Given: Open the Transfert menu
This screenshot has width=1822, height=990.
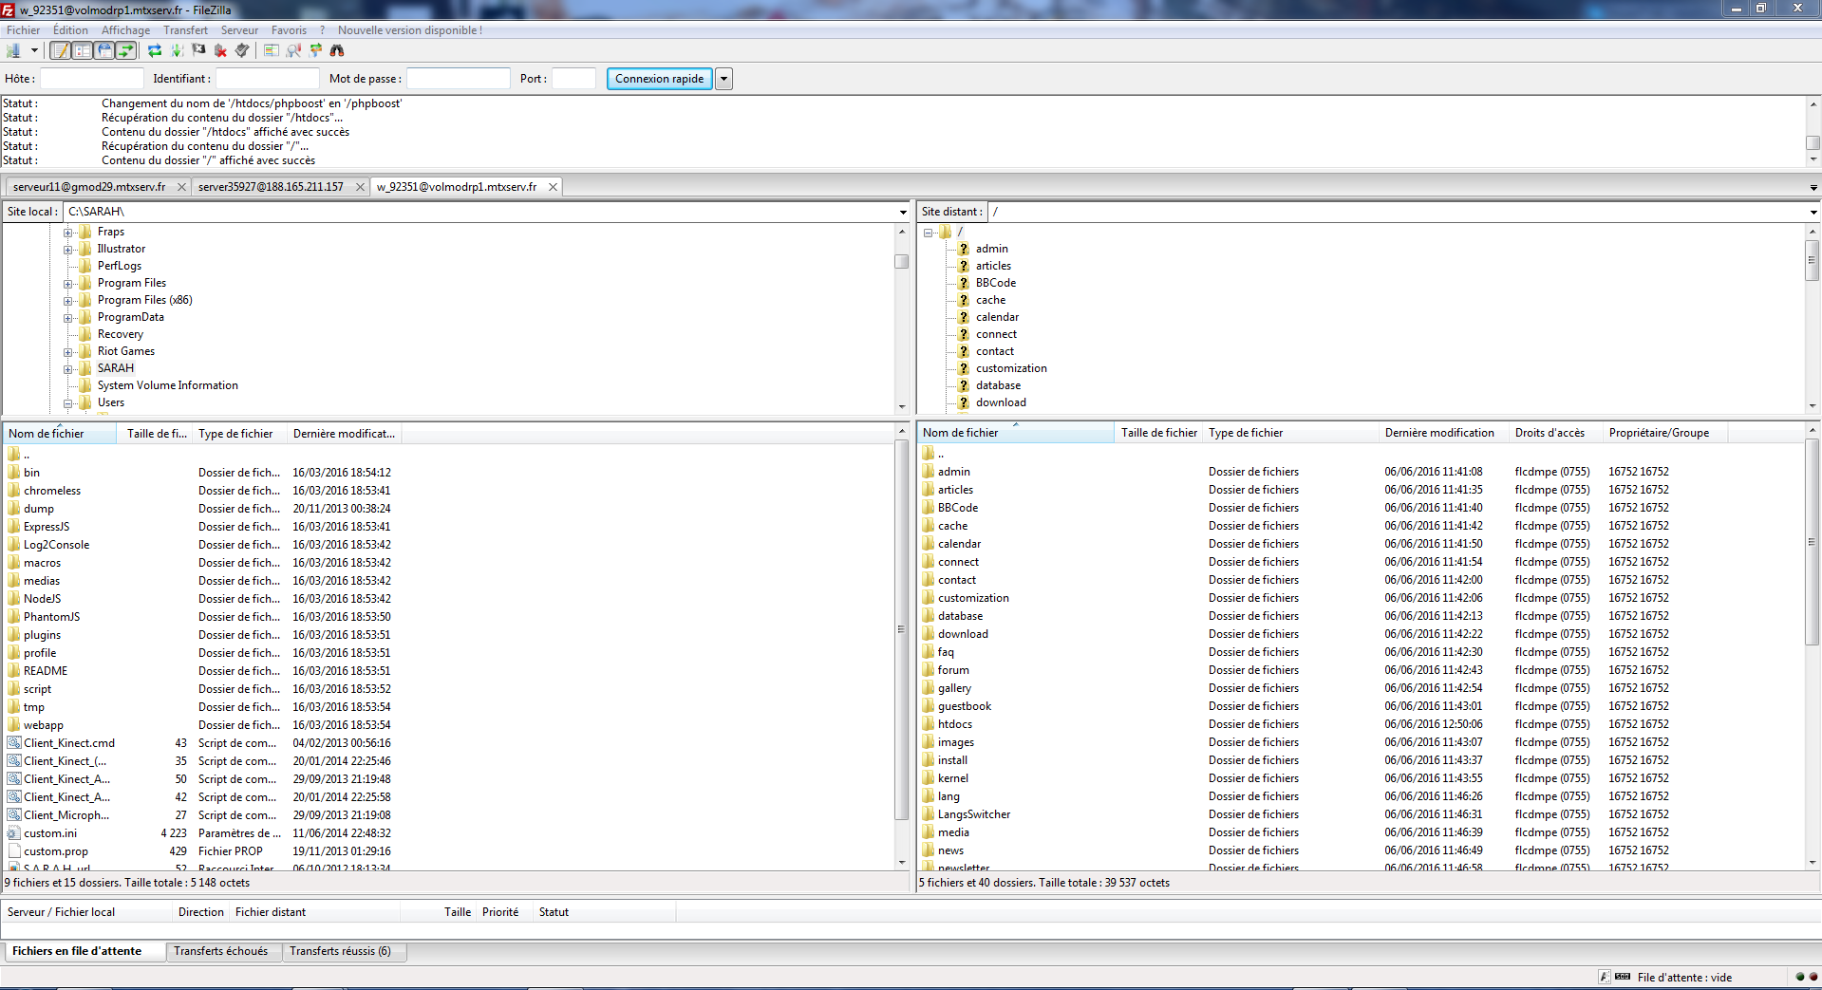Looking at the screenshot, I should [185, 30].
